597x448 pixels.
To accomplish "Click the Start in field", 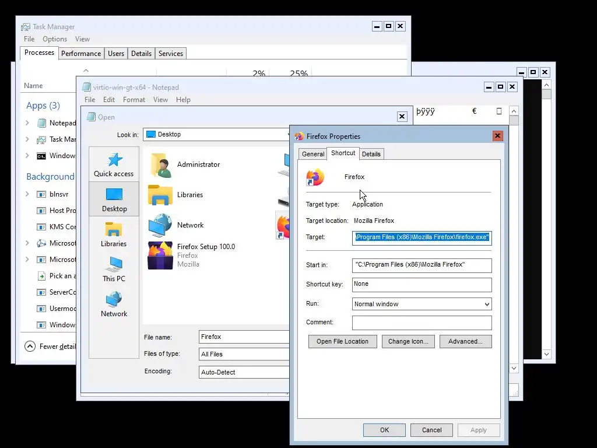I will [x=422, y=265].
